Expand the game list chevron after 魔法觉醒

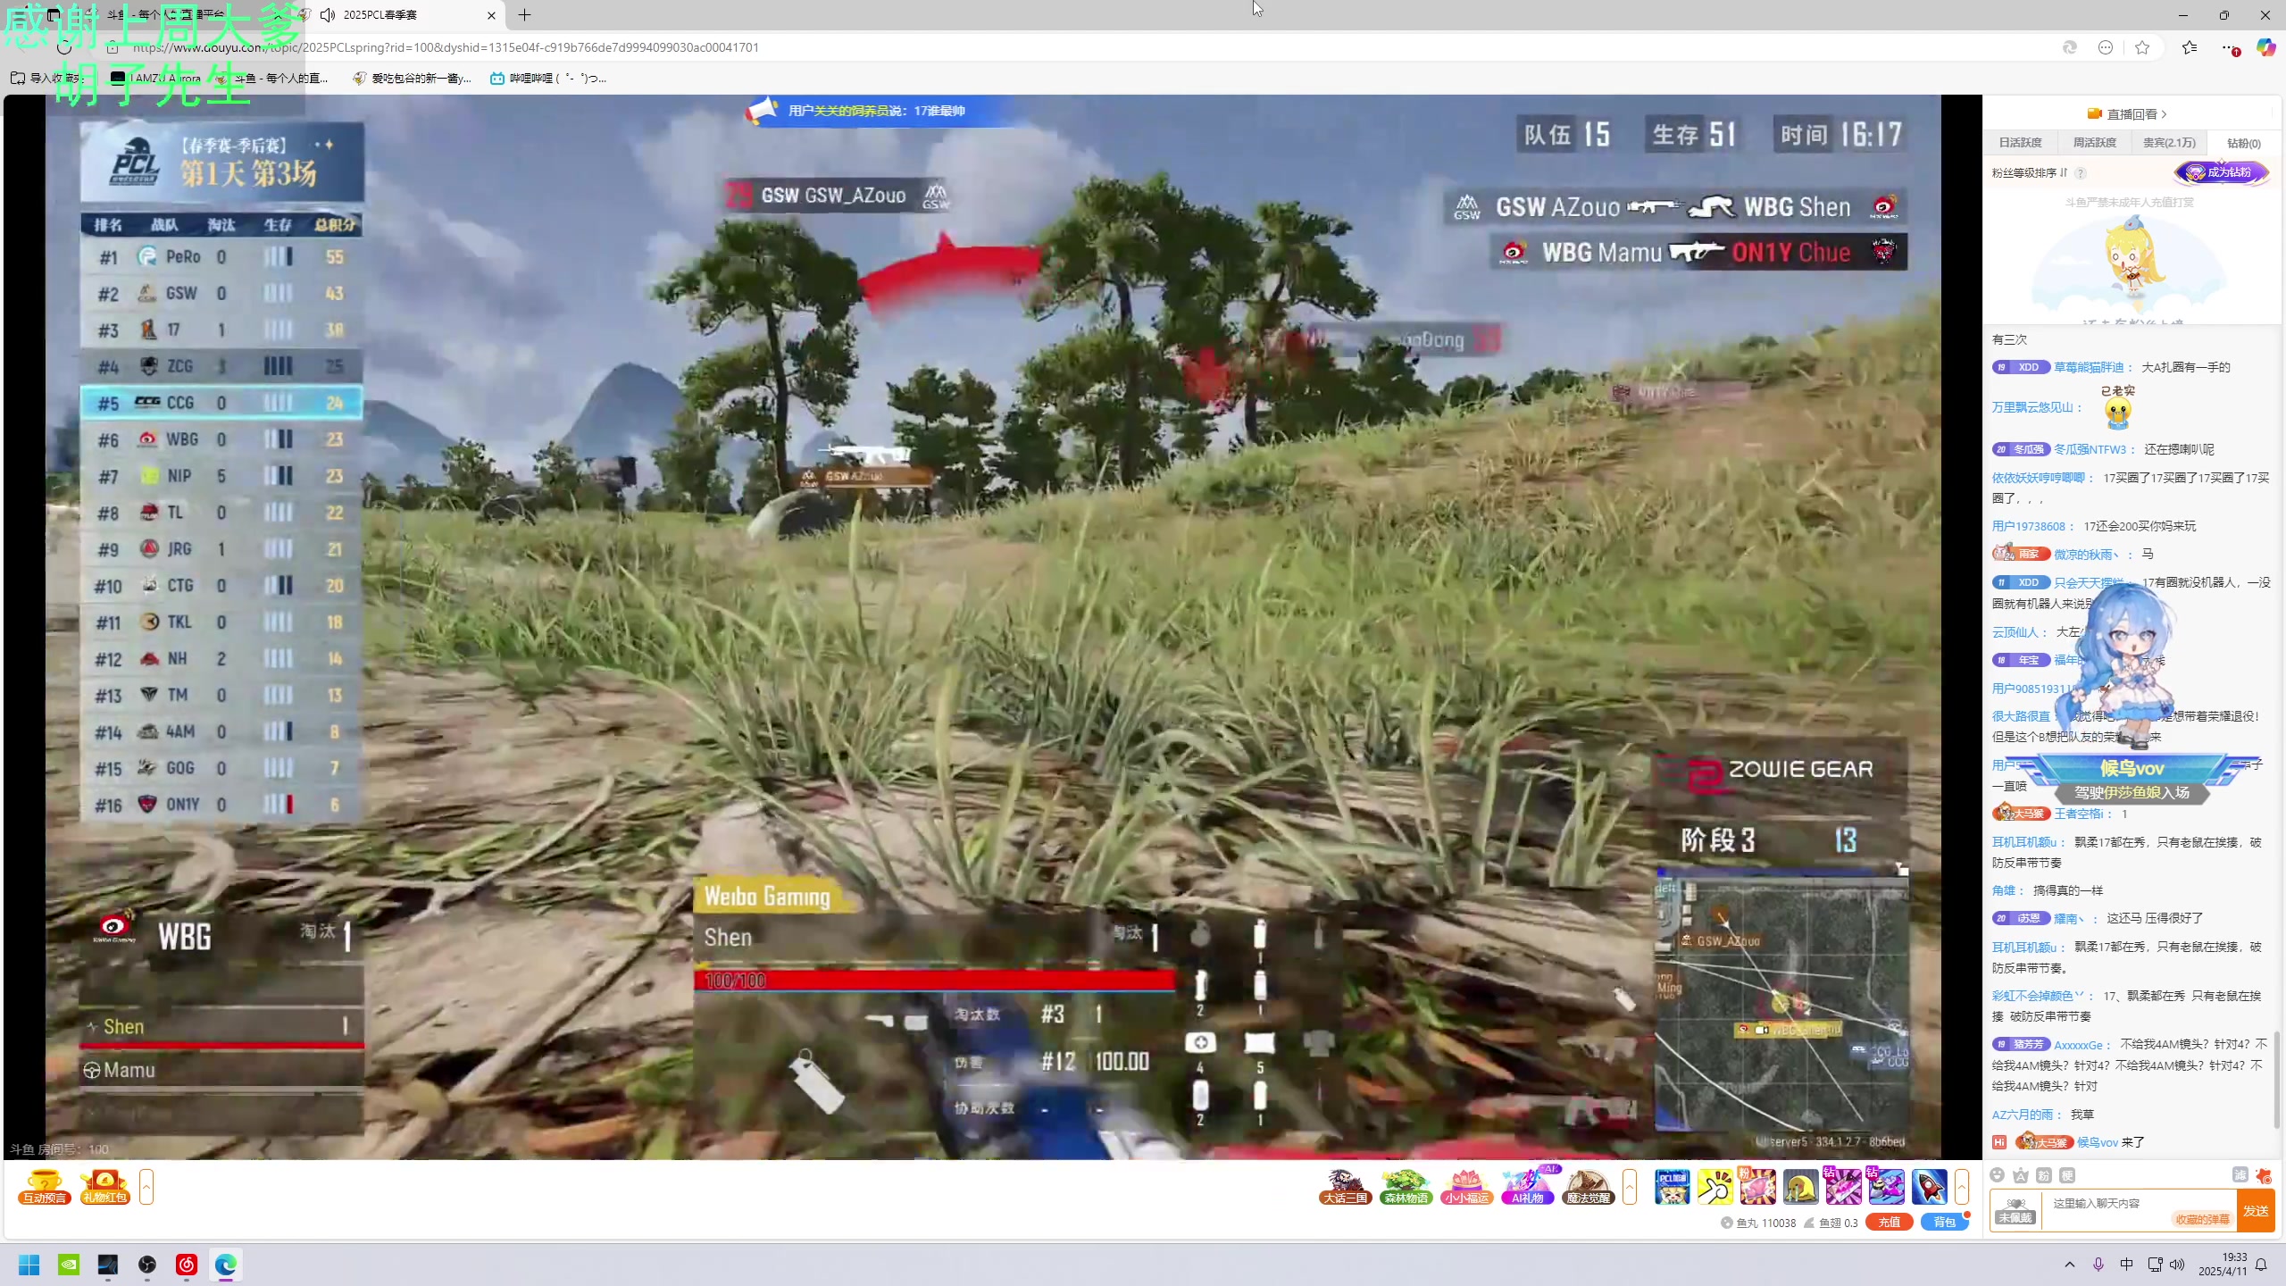tap(1630, 1187)
